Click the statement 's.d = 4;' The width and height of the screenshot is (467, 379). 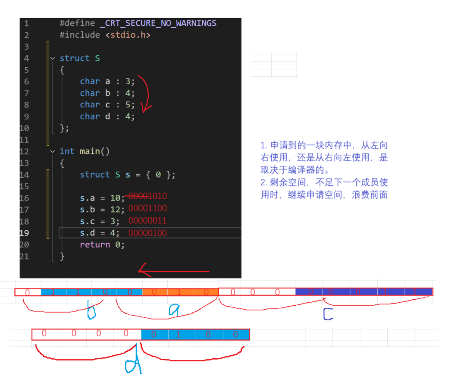pos(100,233)
